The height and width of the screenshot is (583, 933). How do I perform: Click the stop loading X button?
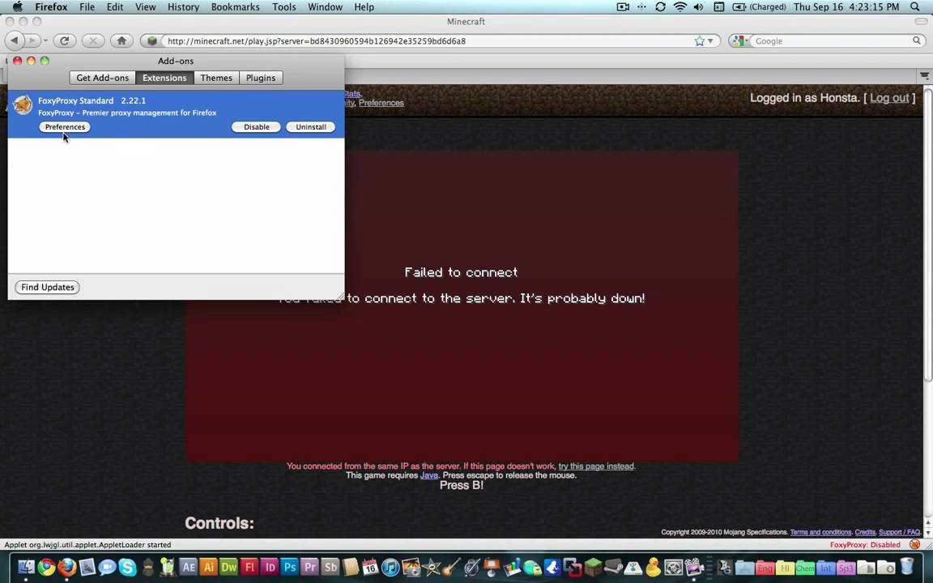93,40
